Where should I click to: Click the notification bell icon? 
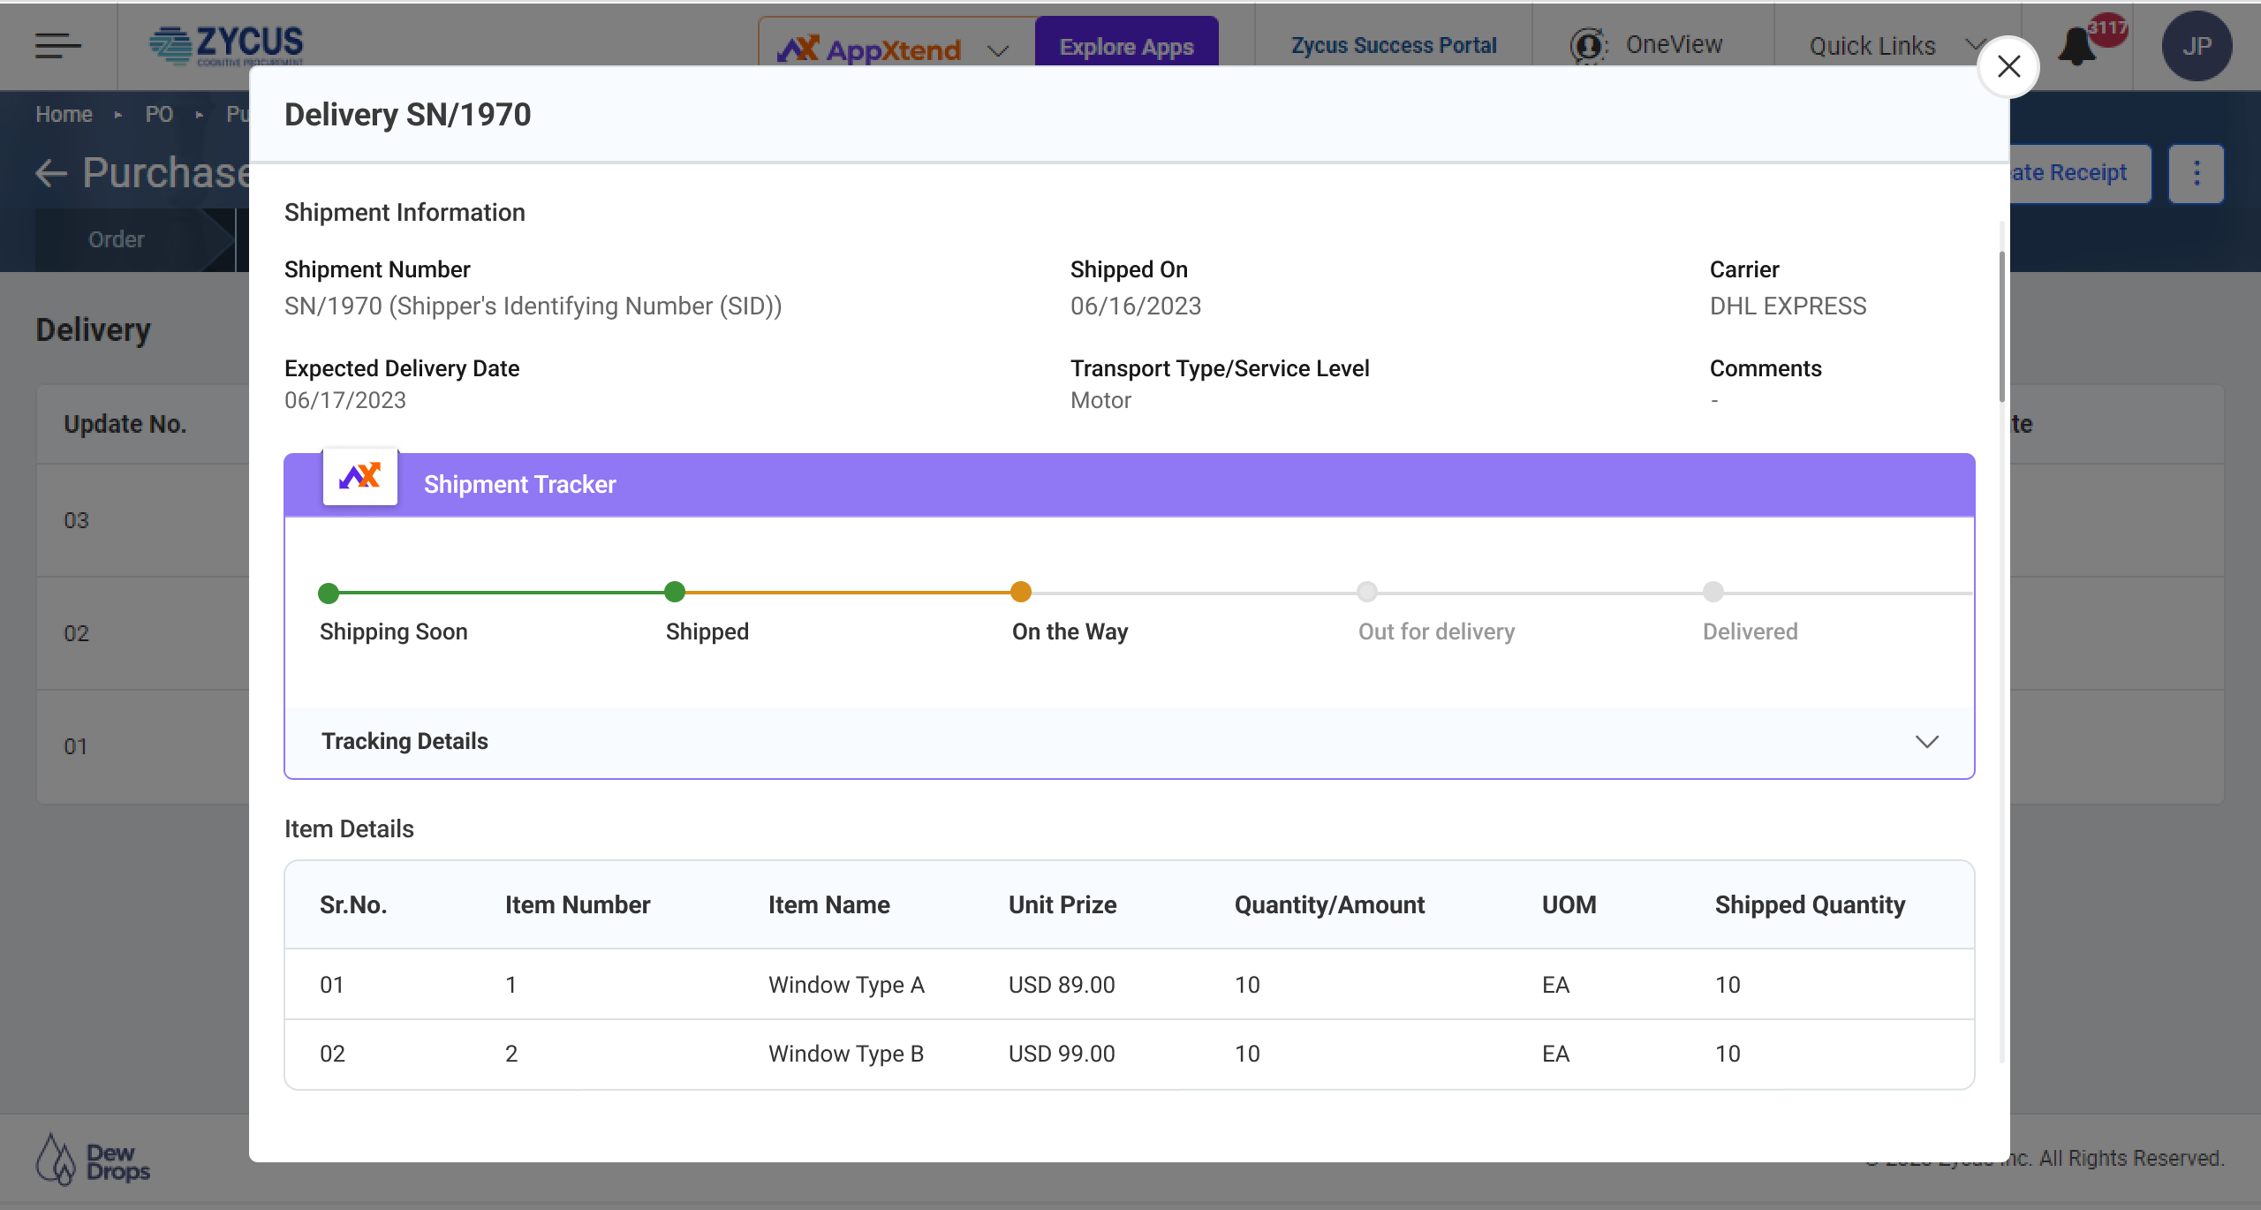pyautogui.click(x=2076, y=46)
